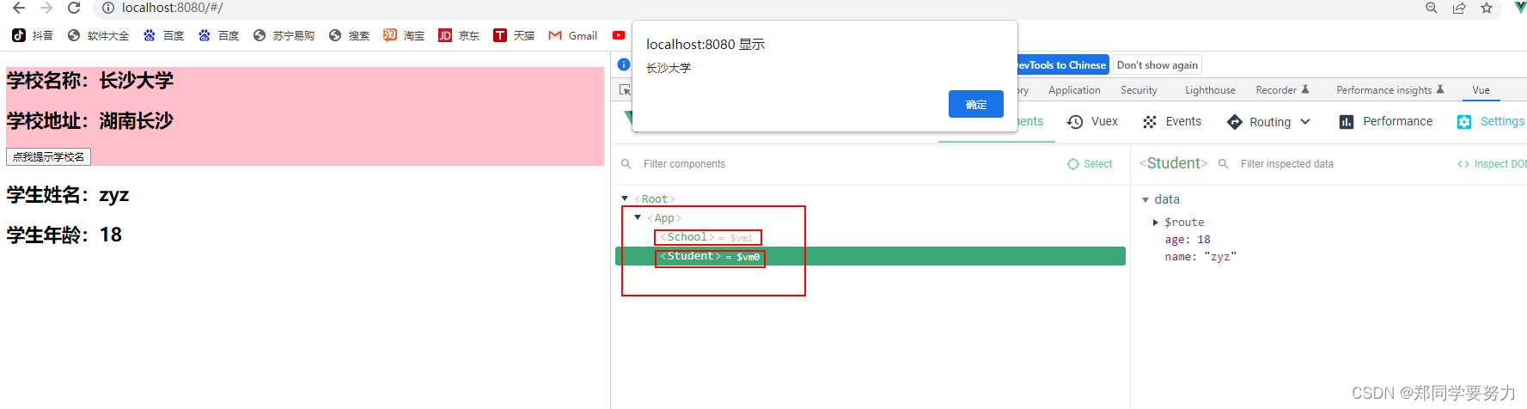
Task: Confirm the alert with 确定 button
Action: tap(976, 104)
